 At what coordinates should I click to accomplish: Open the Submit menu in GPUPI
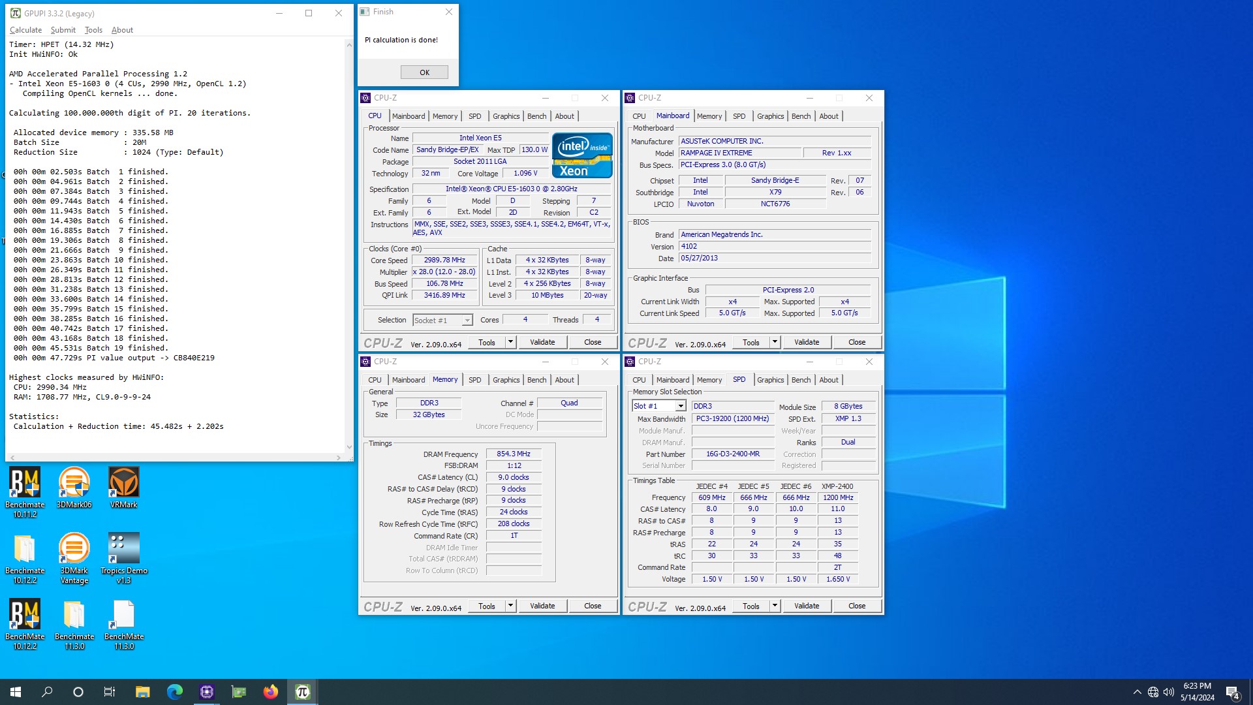pyautogui.click(x=63, y=30)
